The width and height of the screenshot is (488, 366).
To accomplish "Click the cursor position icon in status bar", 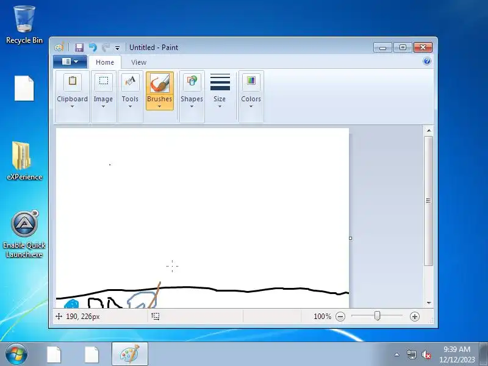I will click(x=59, y=317).
